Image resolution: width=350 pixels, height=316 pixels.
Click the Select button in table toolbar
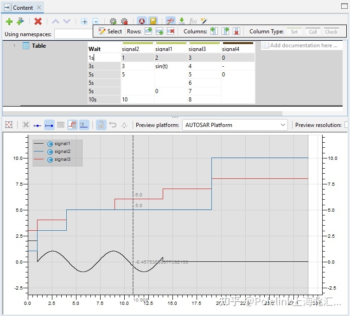[110, 31]
